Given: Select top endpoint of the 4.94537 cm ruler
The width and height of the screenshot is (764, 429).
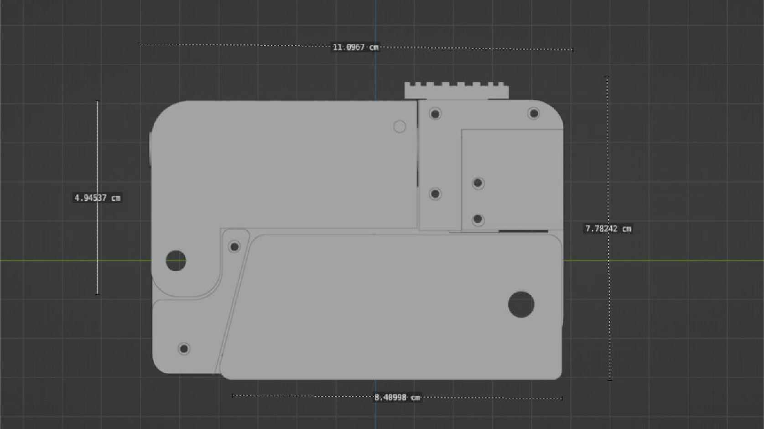Looking at the screenshot, I should [x=97, y=101].
